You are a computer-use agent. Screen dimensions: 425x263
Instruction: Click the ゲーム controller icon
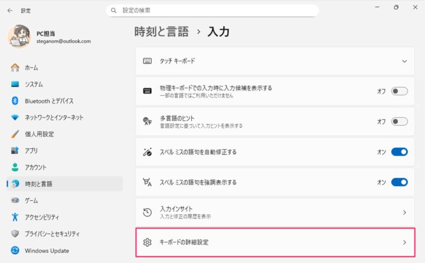pos(15,200)
